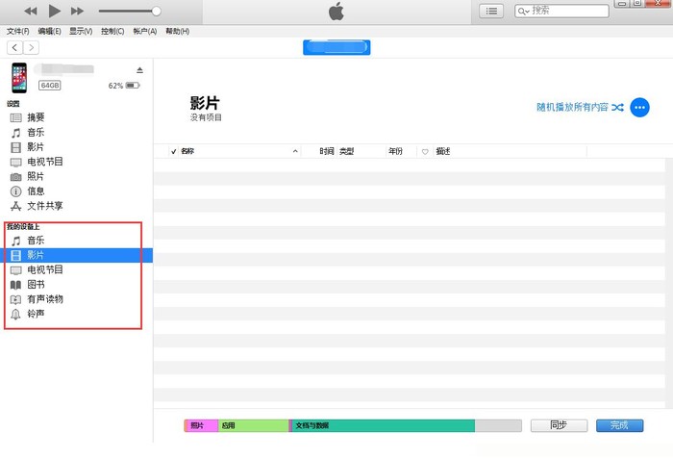Click the blue device name button

(336, 47)
